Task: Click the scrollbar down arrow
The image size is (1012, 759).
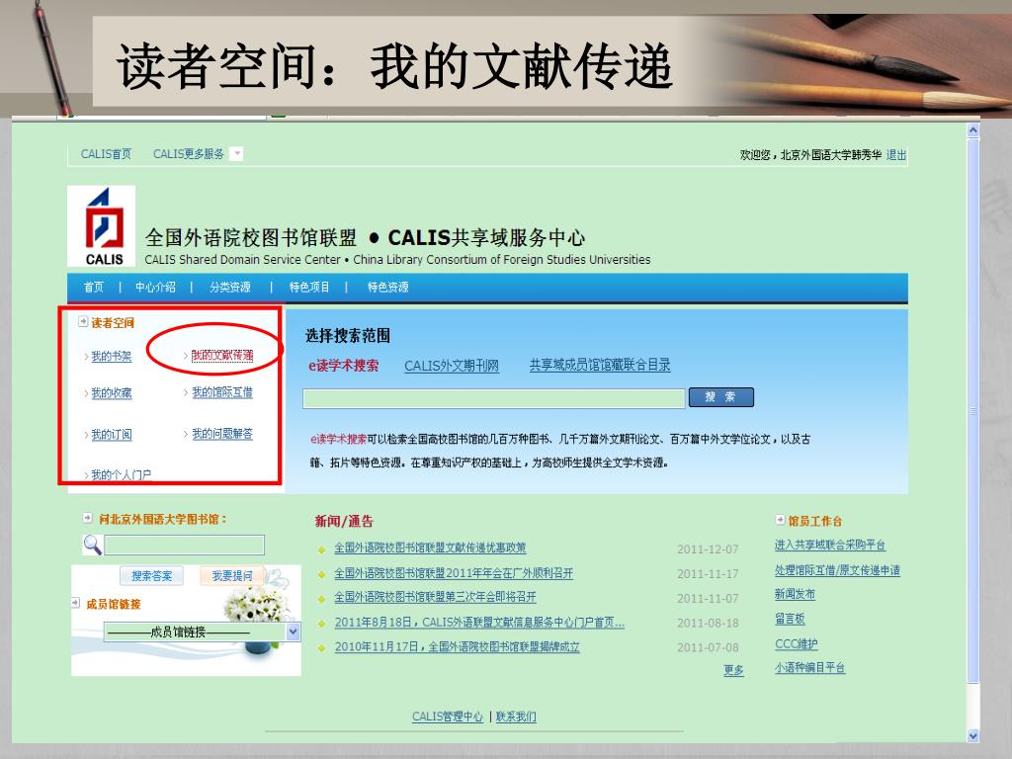Action: [973, 735]
